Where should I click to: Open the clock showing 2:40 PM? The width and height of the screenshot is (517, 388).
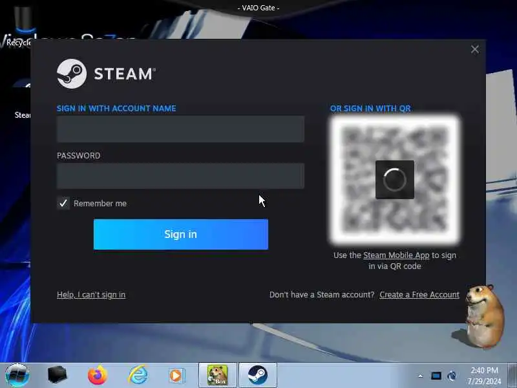coord(484,376)
